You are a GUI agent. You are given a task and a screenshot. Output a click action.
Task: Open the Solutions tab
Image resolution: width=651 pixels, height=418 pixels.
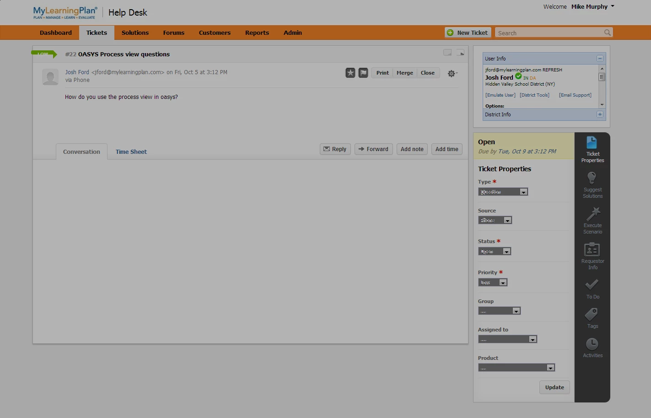(135, 33)
